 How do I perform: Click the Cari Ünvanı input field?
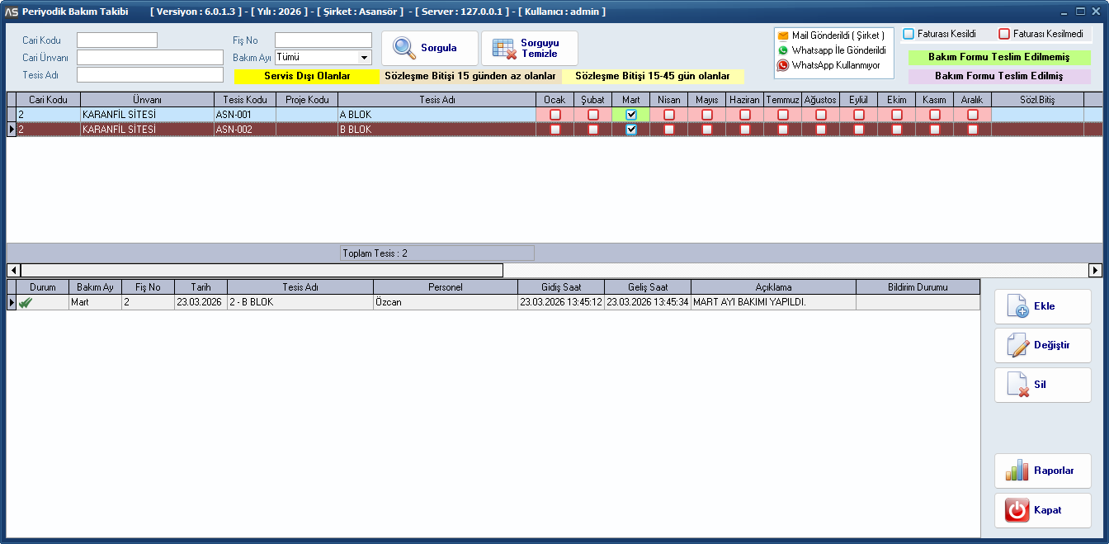(149, 58)
